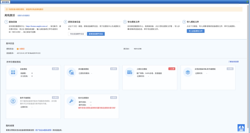Click the 软件升级授权 upload icon
This screenshot has height=133, width=250.
(x=13, y=101)
